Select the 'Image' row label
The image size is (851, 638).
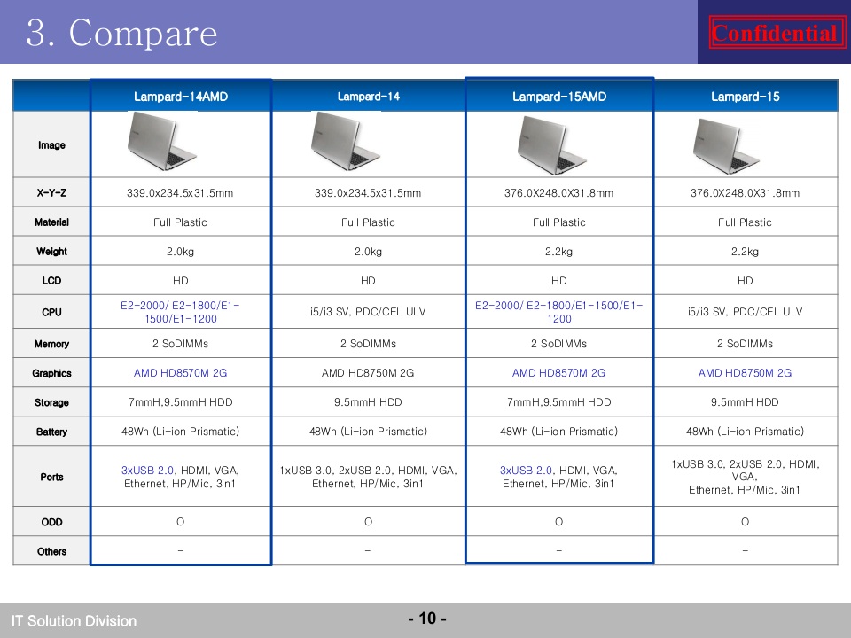click(51, 144)
